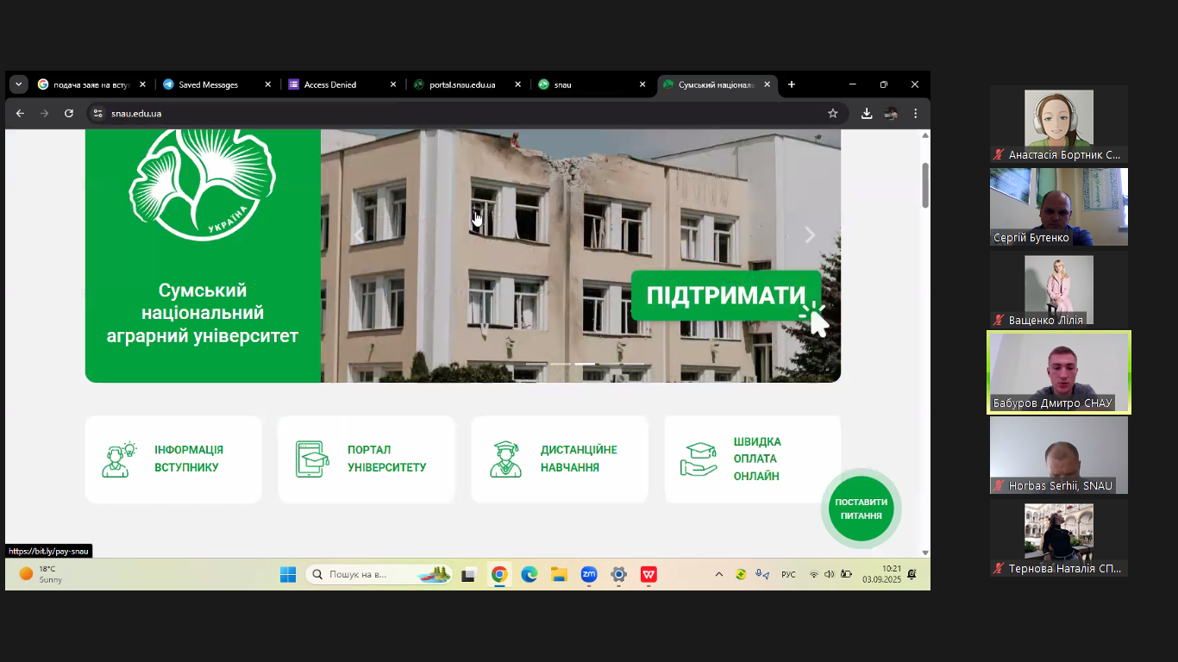Open Task View on the taskbar
The image size is (1178, 662).
[x=468, y=574]
